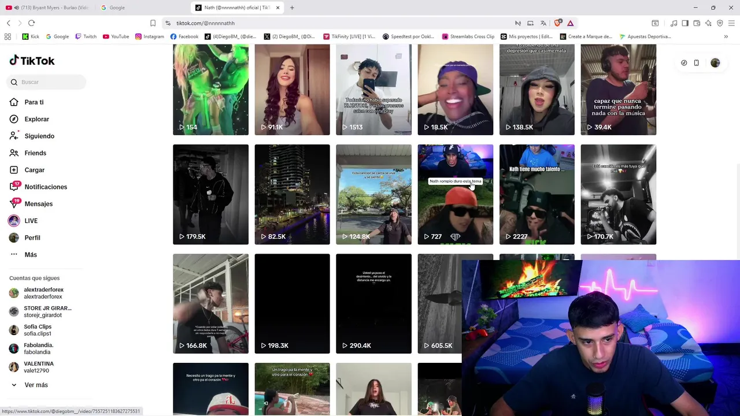740x416 pixels.
Task: Open the video with 166.8K views
Action: coord(210,303)
